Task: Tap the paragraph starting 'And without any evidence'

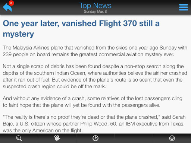Action: pyautogui.click(x=93, y=102)
